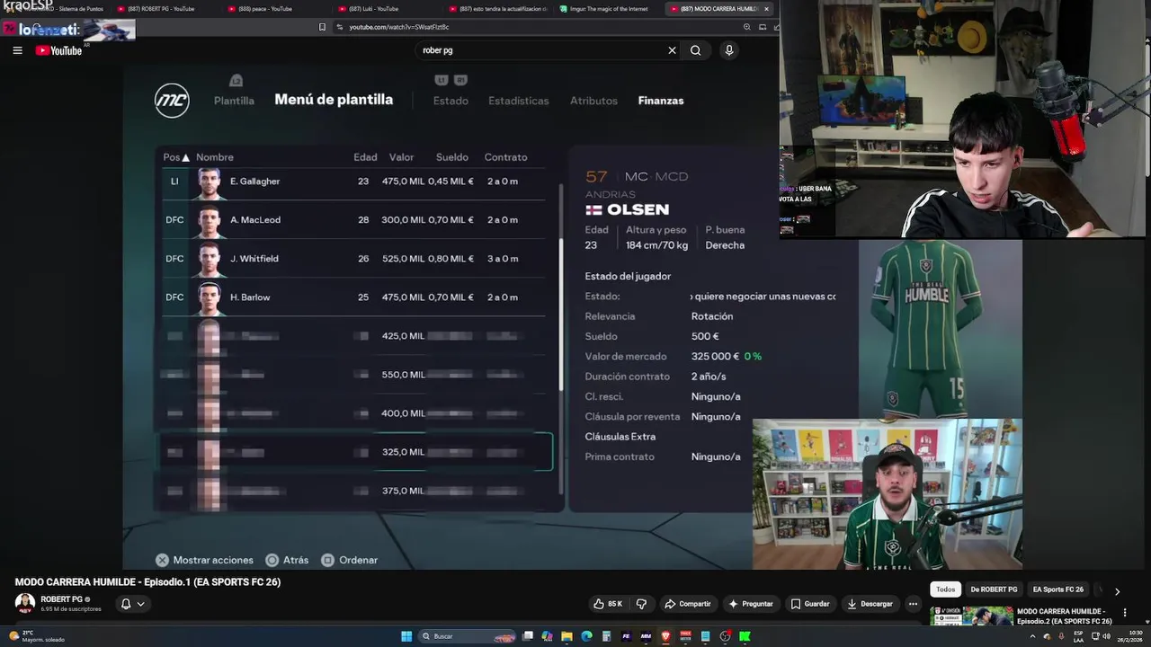Click Finanzas tab in game video
The width and height of the screenshot is (1151, 647).
point(661,101)
